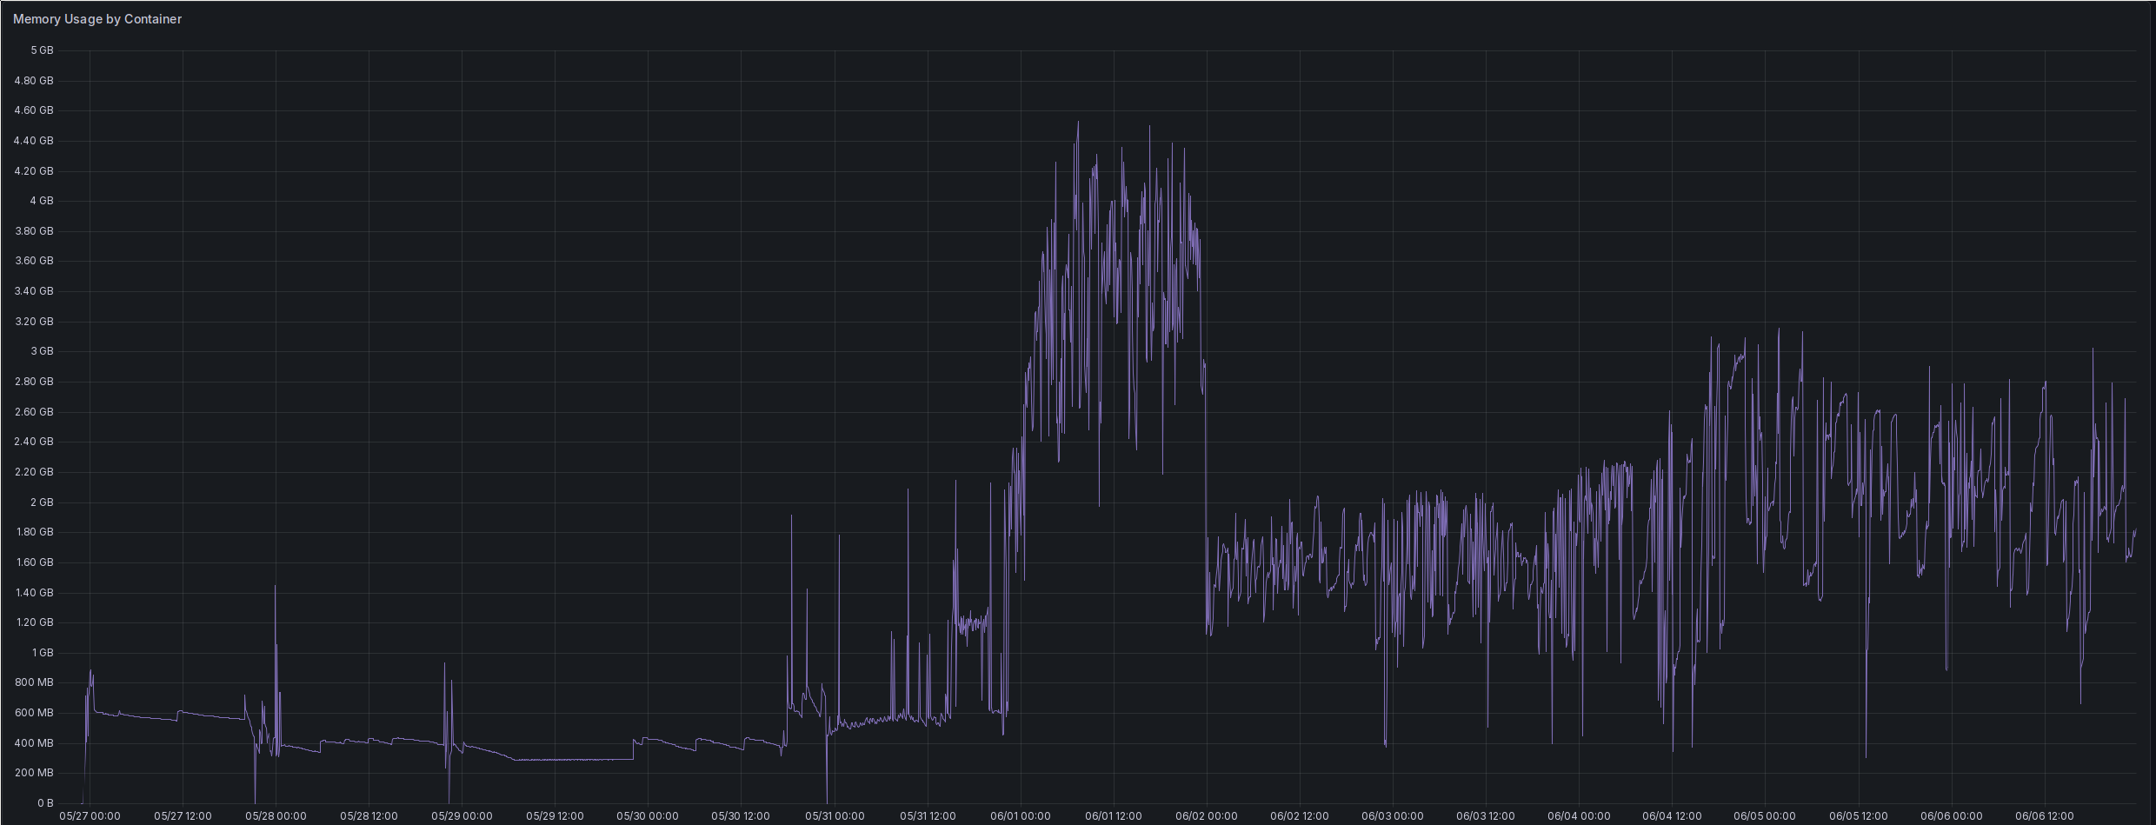The image size is (2156, 825).
Task: Click the 3 GB y-axis label
Action: pyautogui.click(x=42, y=351)
